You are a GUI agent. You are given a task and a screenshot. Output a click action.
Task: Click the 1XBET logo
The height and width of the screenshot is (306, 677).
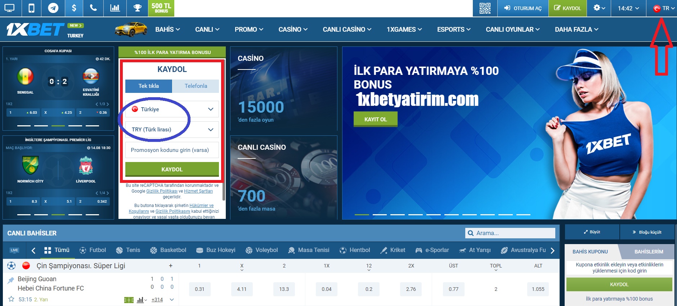pyautogui.click(x=35, y=29)
